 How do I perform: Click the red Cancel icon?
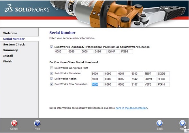[x=14, y=123]
